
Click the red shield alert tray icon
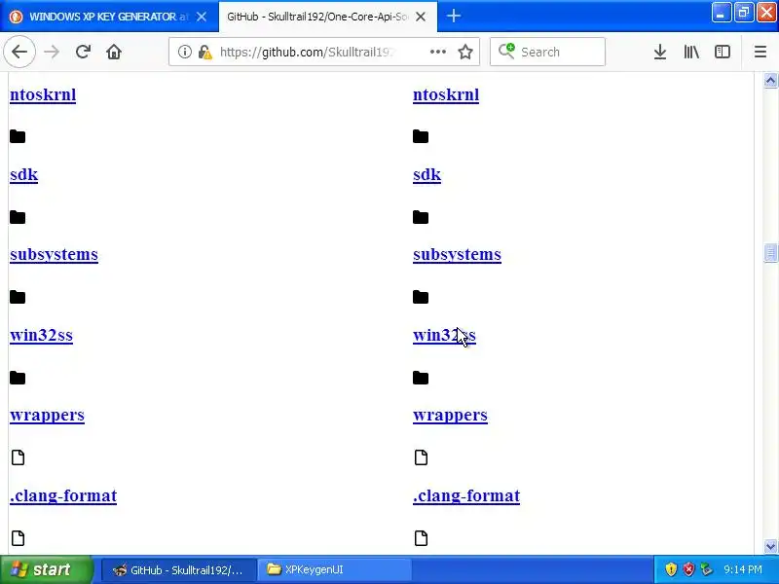coord(688,569)
